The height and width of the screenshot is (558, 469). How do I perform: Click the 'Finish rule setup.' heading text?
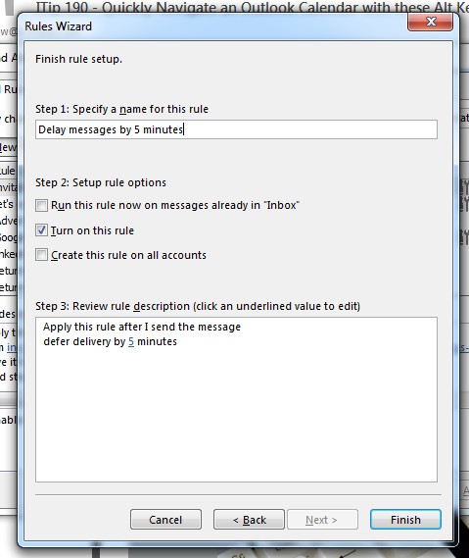78,59
